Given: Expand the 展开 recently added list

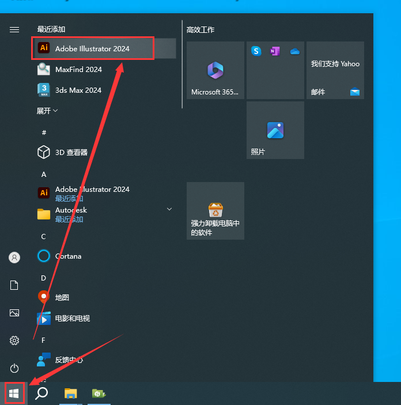Looking at the screenshot, I should [47, 111].
